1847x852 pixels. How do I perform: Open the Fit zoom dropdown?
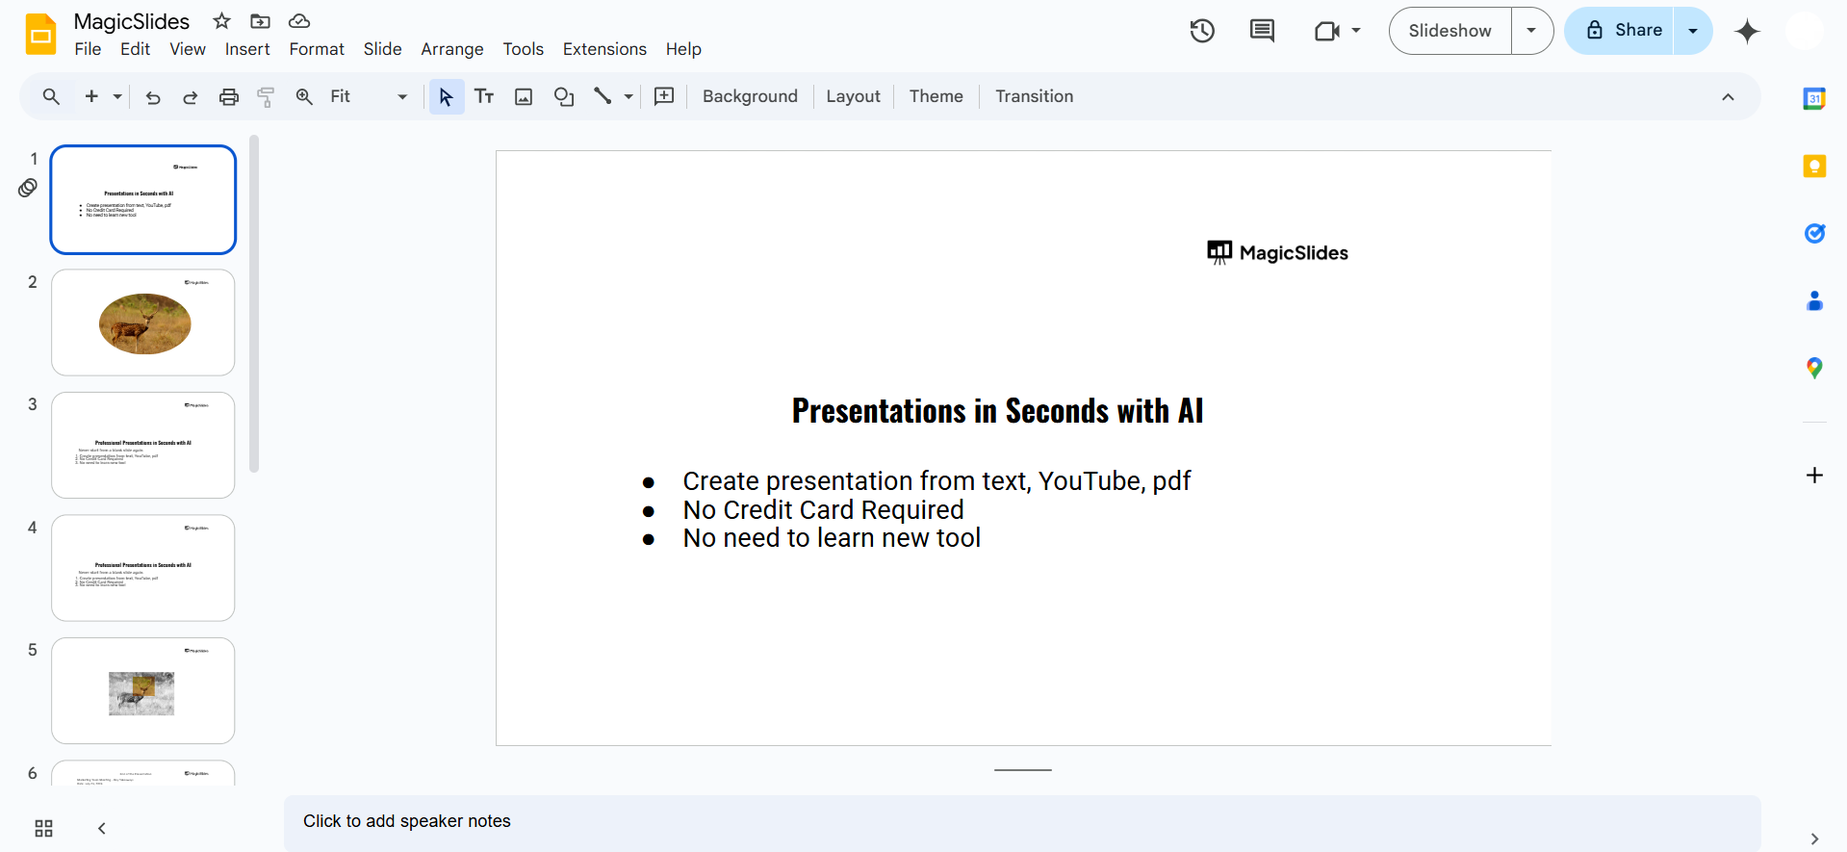tap(368, 96)
